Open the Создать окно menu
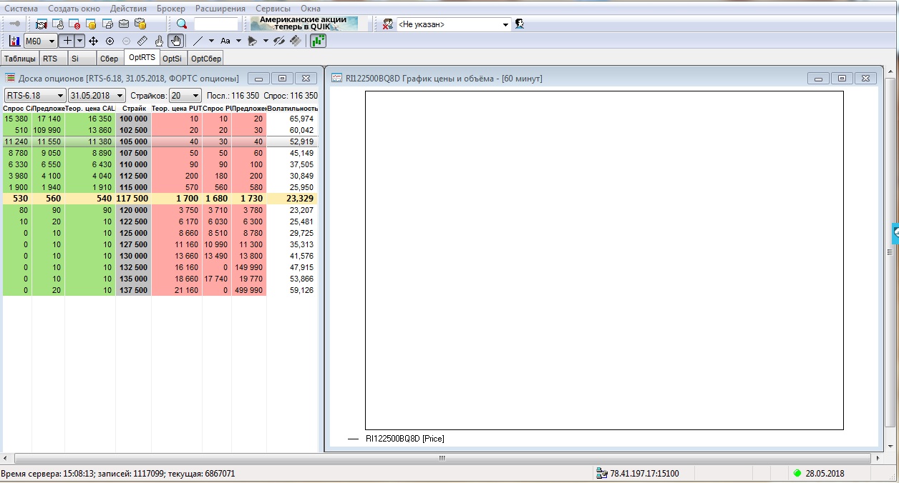Screen dimensions: 899x483 pos(74,9)
